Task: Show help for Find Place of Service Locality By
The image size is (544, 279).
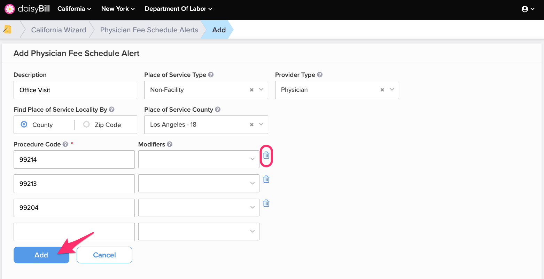Action: click(111, 109)
